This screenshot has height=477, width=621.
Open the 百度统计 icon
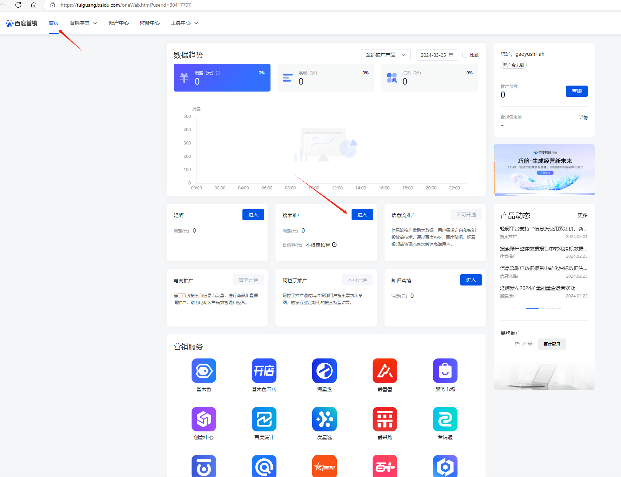264,419
